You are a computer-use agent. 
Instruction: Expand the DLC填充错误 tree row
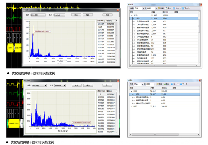(x=135, y=58)
